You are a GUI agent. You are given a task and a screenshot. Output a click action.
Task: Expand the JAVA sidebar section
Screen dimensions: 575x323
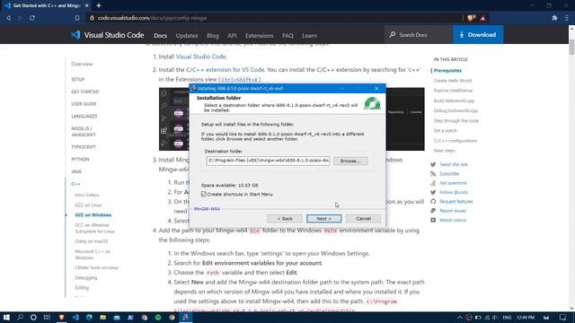tap(76, 171)
